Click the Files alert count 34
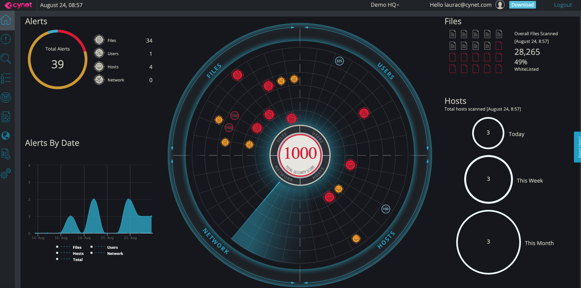 pos(149,40)
